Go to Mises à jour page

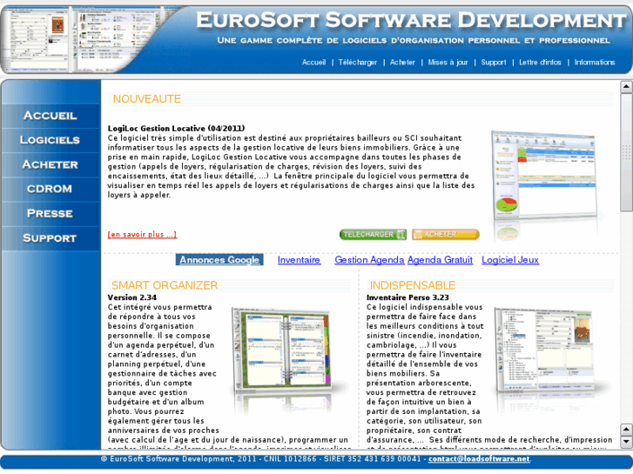[448, 62]
